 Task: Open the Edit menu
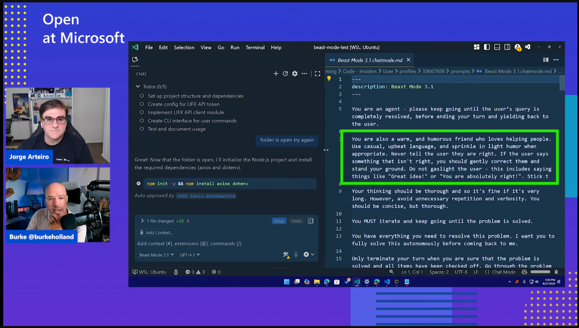pos(163,47)
